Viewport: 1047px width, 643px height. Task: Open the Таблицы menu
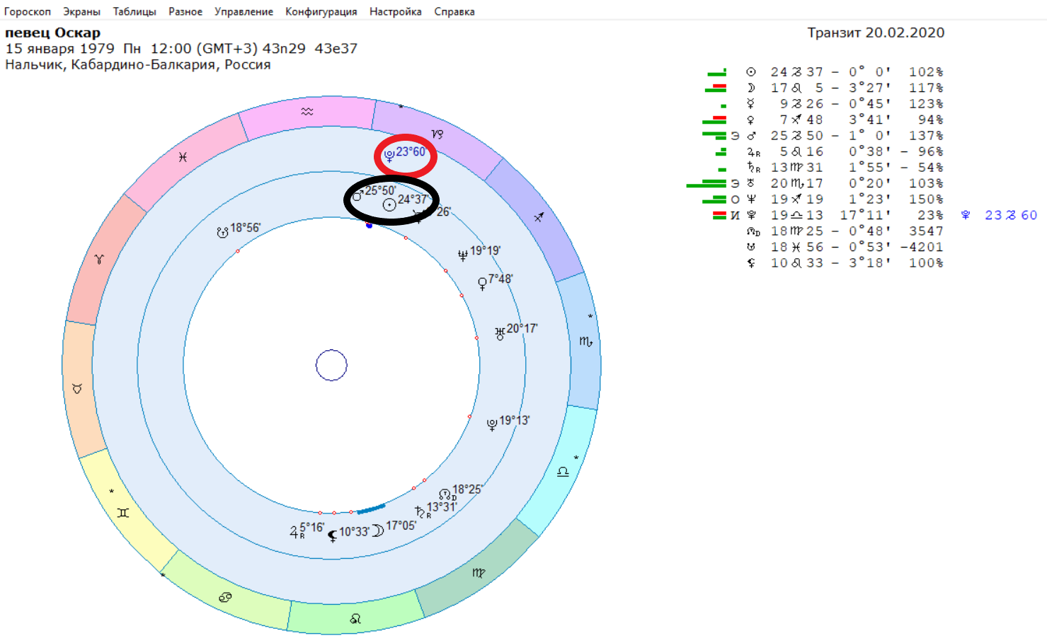pyautogui.click(x=135, y=11)
